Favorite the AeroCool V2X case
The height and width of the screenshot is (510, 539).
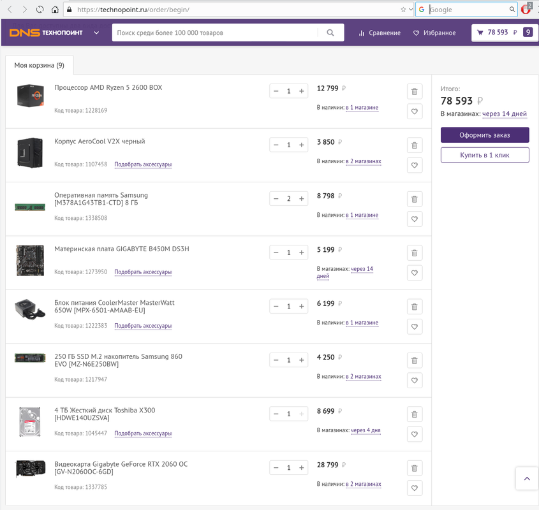(414, 165)
